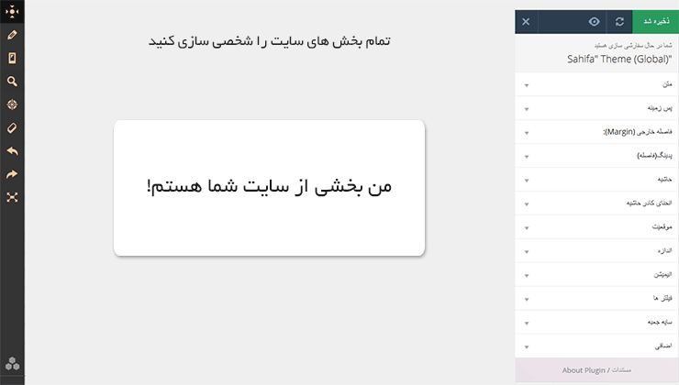Expand the پس زمینه background section

[596, 108]
